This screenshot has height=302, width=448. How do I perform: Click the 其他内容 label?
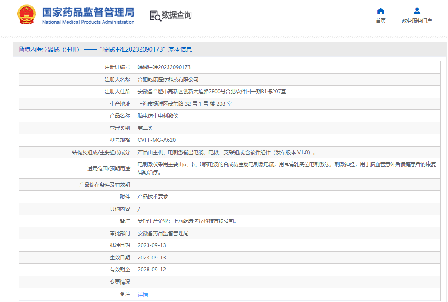click(x=120, y=209)
